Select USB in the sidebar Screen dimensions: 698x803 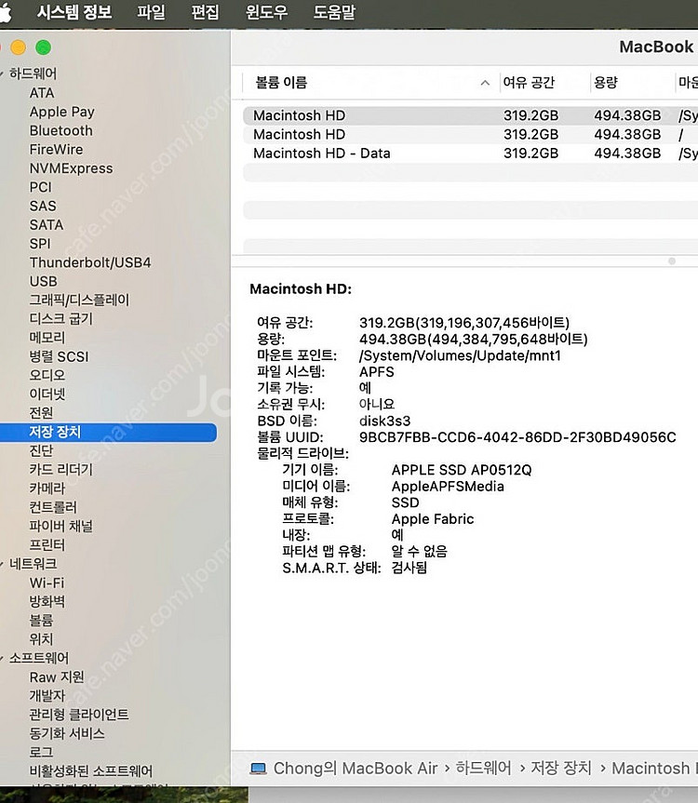click(x=43, y=281)
